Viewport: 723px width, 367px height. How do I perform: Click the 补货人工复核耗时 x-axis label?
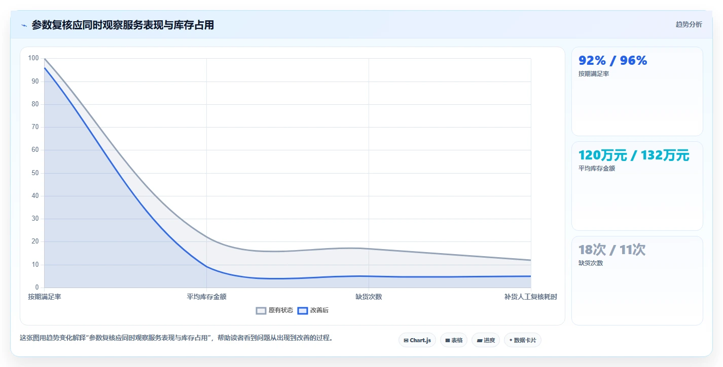[530, 297]
